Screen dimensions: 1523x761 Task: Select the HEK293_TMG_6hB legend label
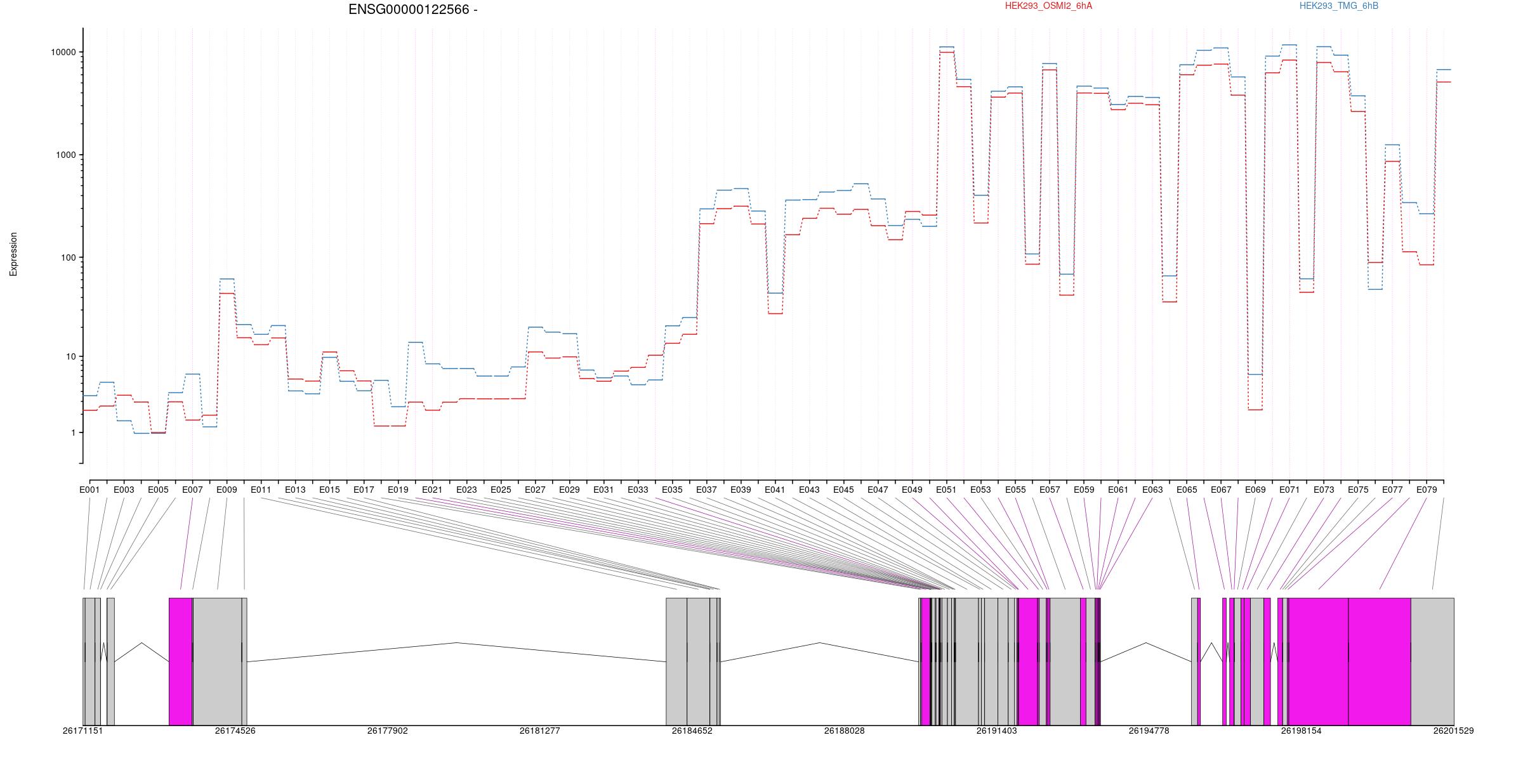(x=1339, y=6)
